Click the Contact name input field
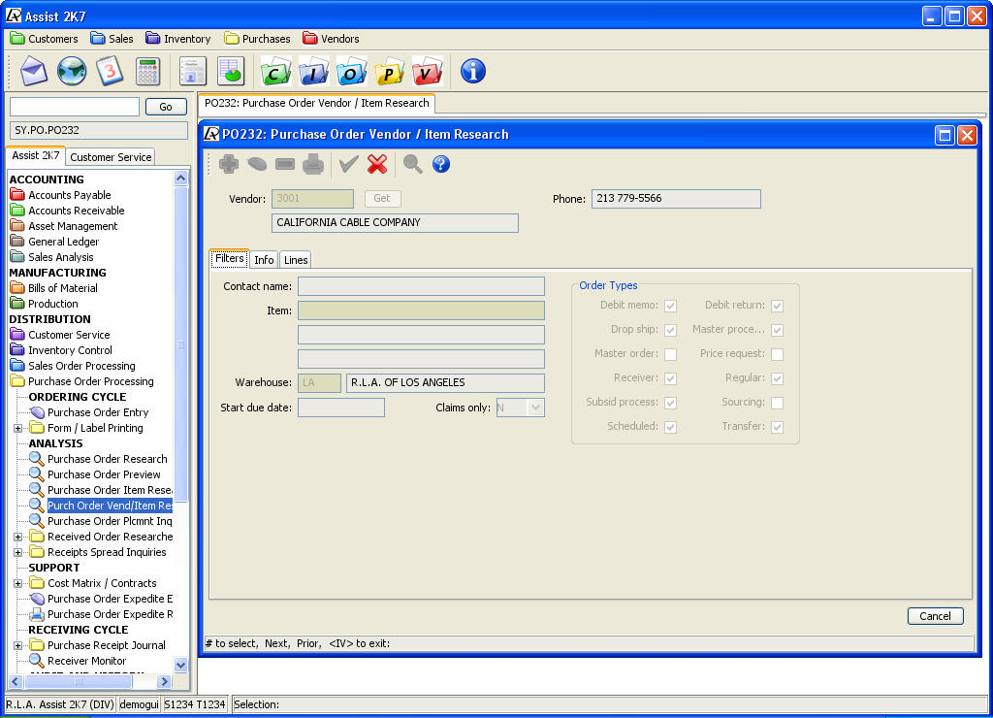The width and height of the screenshot is (993, 718). (421, 286)
